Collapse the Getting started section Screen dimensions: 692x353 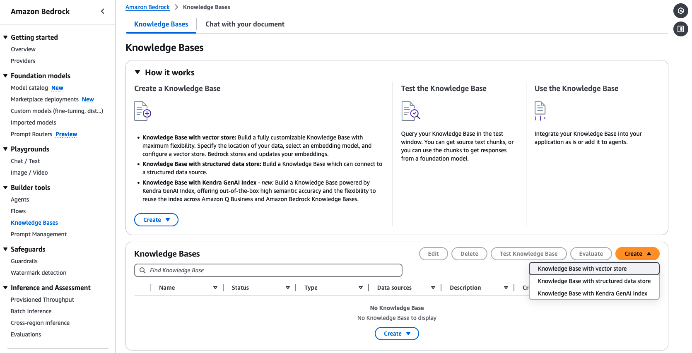tap(5, 37)
